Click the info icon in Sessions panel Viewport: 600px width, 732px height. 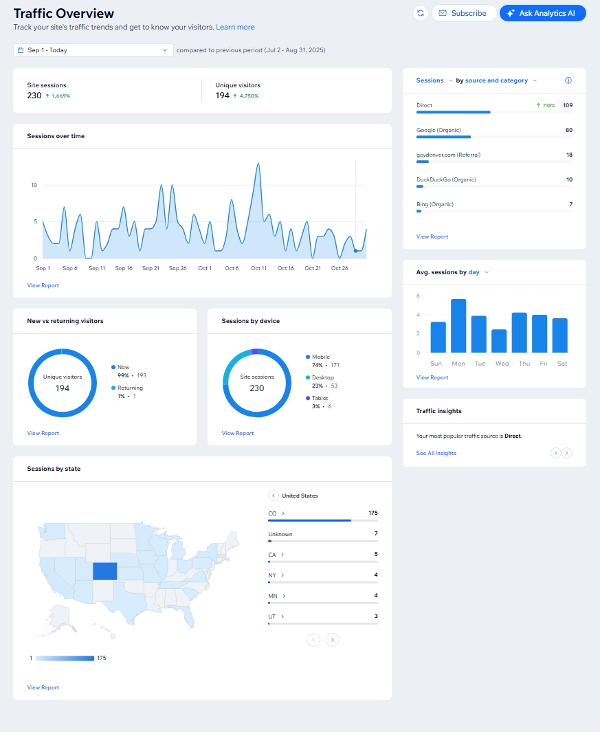point(568,80)
